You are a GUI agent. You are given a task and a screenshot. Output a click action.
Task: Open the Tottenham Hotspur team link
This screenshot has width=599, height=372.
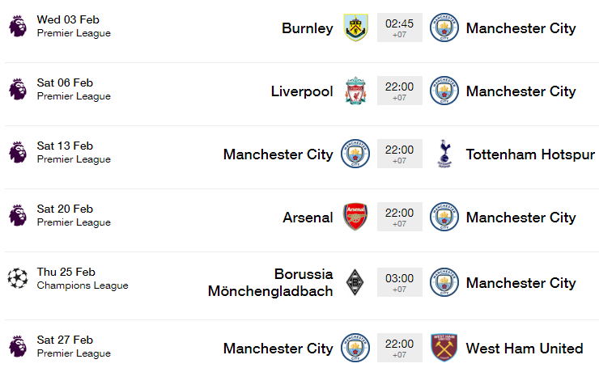pos(530,154)
